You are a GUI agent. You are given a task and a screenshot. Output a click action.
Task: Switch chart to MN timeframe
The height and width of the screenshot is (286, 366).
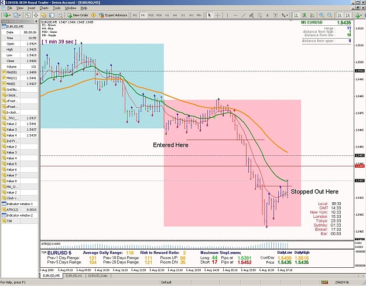click(x=199, y=15)
